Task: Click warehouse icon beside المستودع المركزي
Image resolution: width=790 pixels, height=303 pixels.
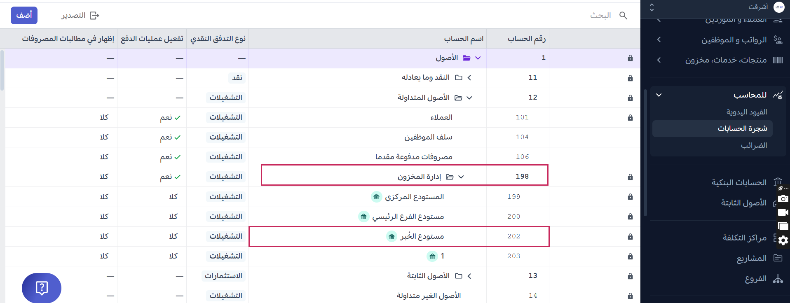Action: 376,197
